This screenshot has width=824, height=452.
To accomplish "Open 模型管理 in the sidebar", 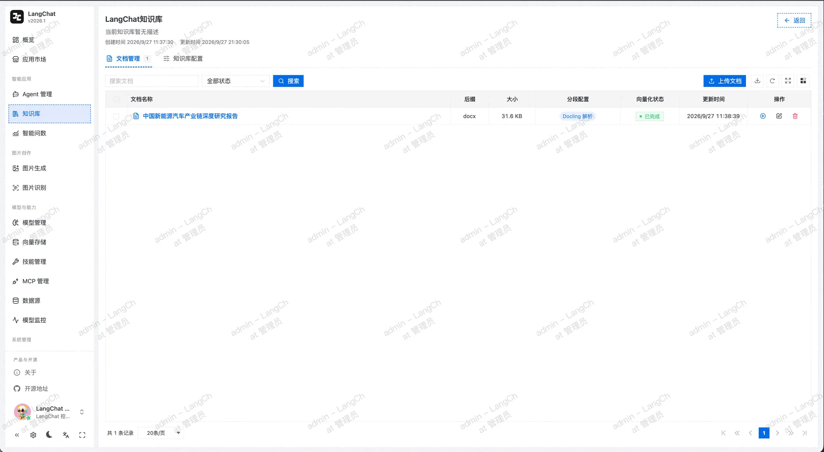I will click(50, 223).
